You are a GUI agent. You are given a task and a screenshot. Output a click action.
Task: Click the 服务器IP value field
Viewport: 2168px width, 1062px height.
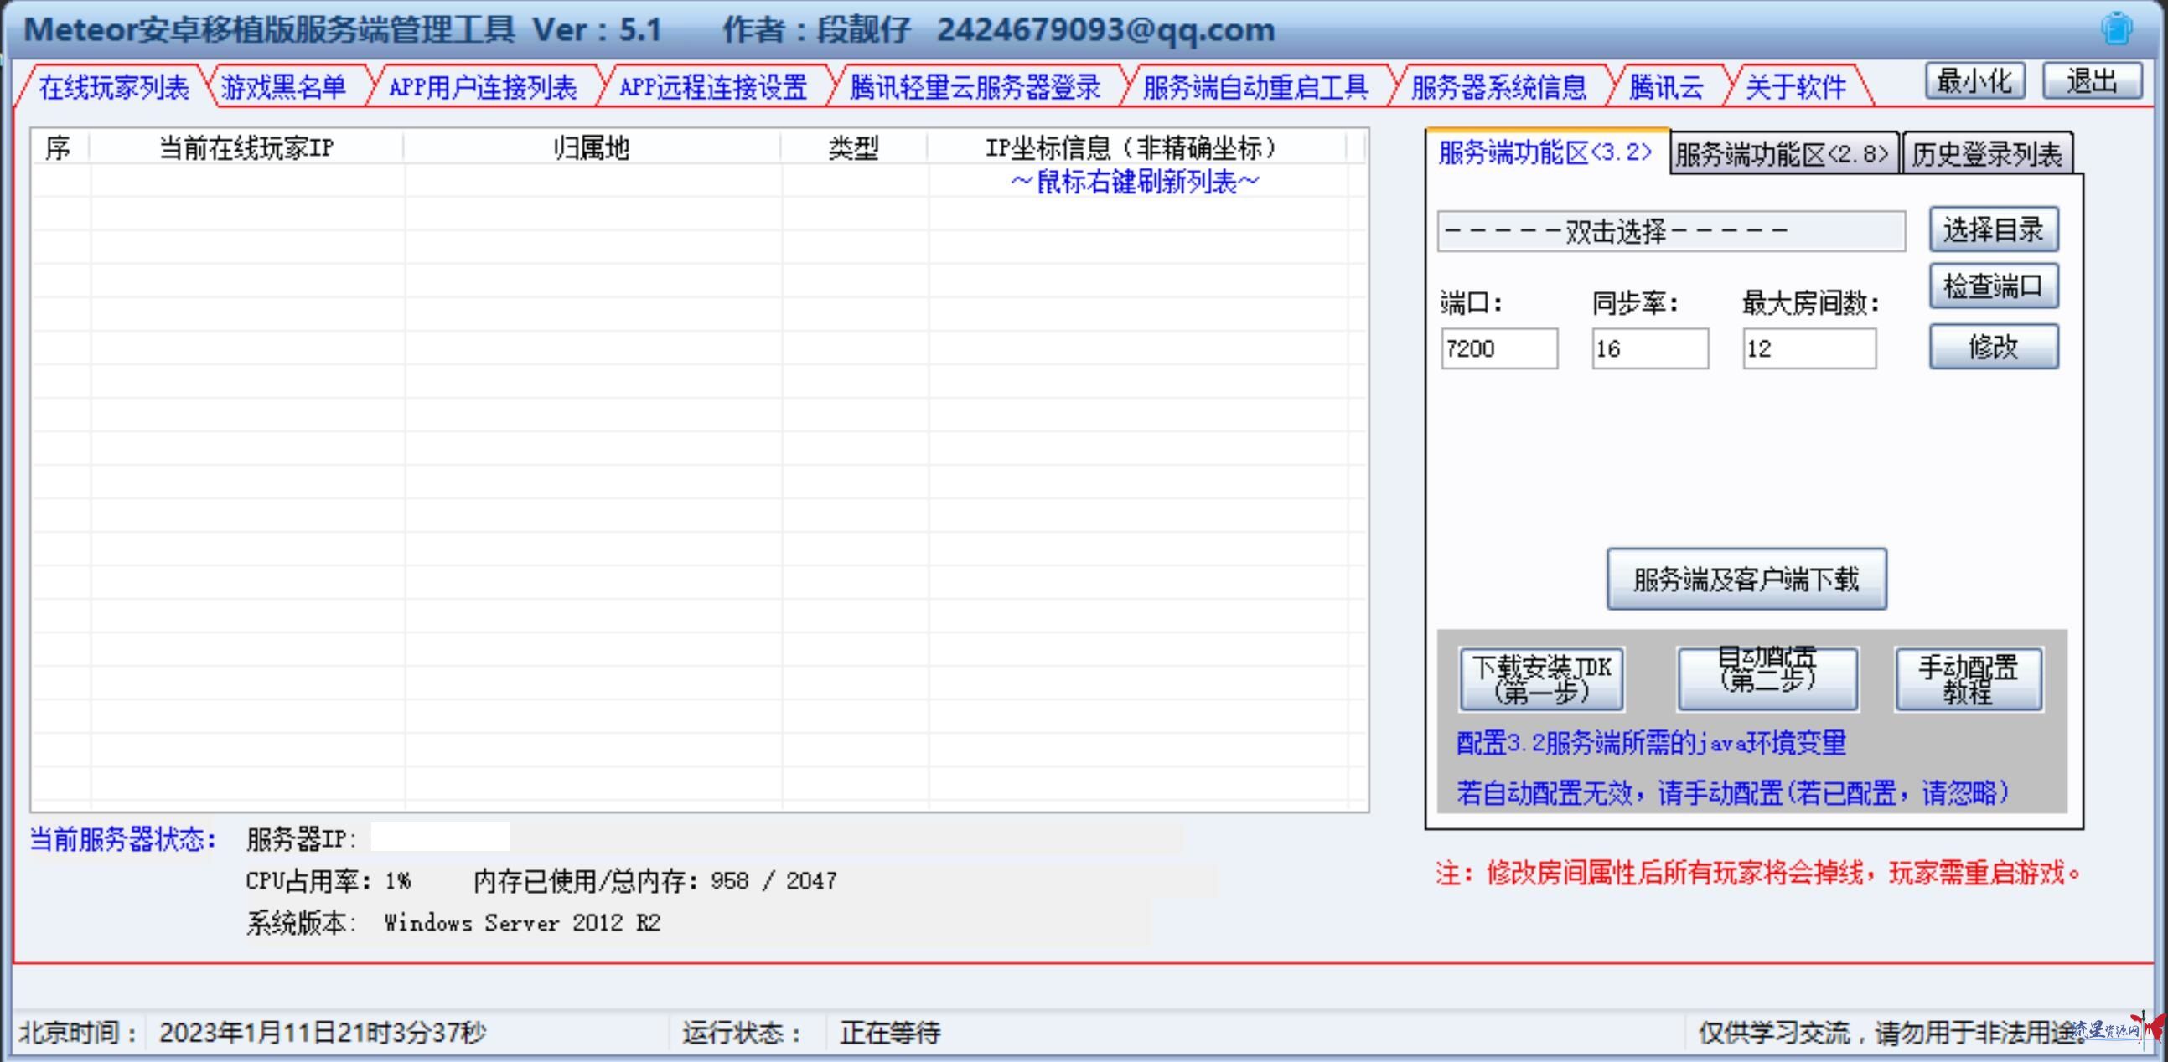tap(439, 838)
